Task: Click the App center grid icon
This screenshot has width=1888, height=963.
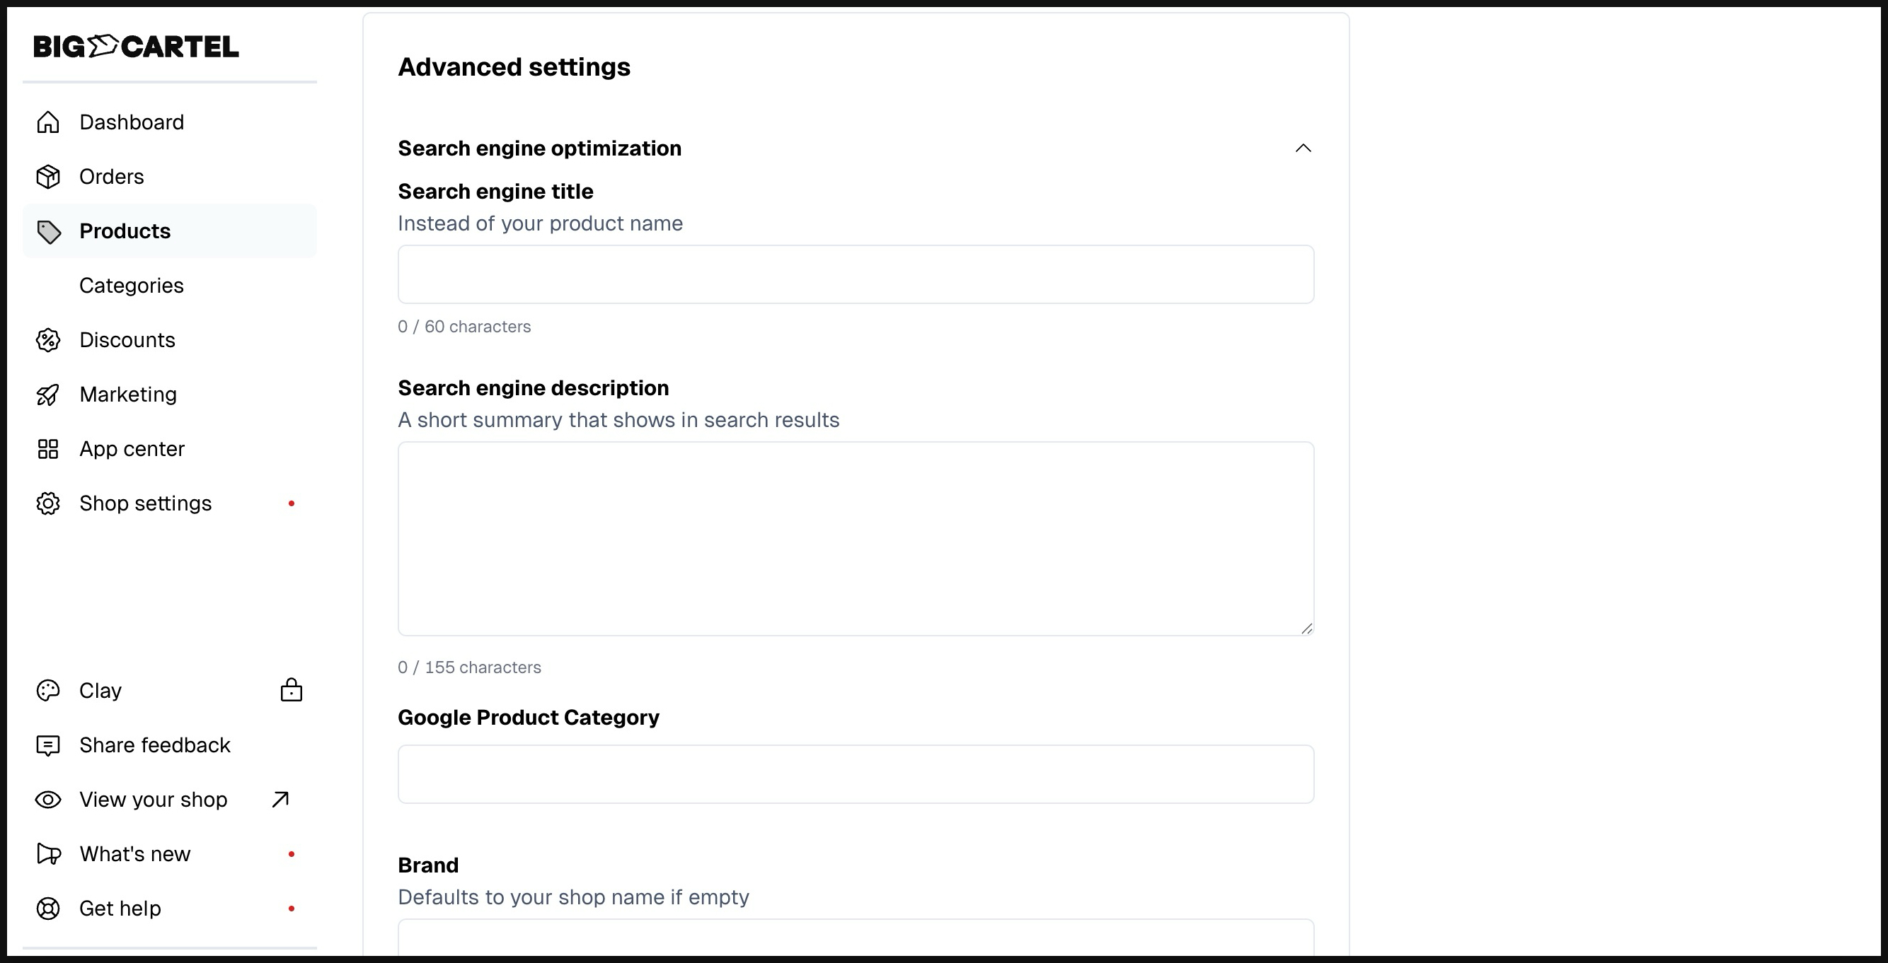Action: click(x=48, y=449)
